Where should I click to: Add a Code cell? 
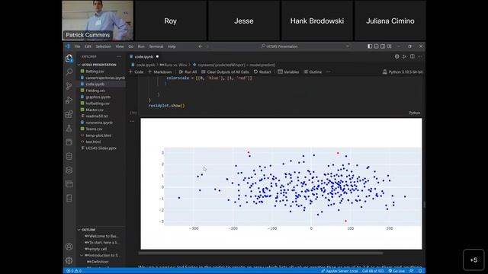136,72
